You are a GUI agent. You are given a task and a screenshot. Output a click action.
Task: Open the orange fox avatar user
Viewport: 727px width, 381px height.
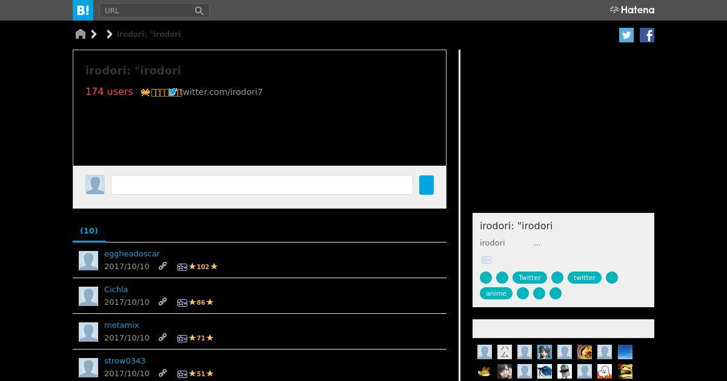coord(485,371)
